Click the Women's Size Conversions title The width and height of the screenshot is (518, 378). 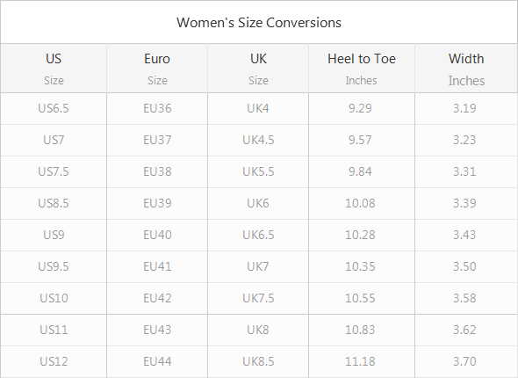(x=259, y=23)
